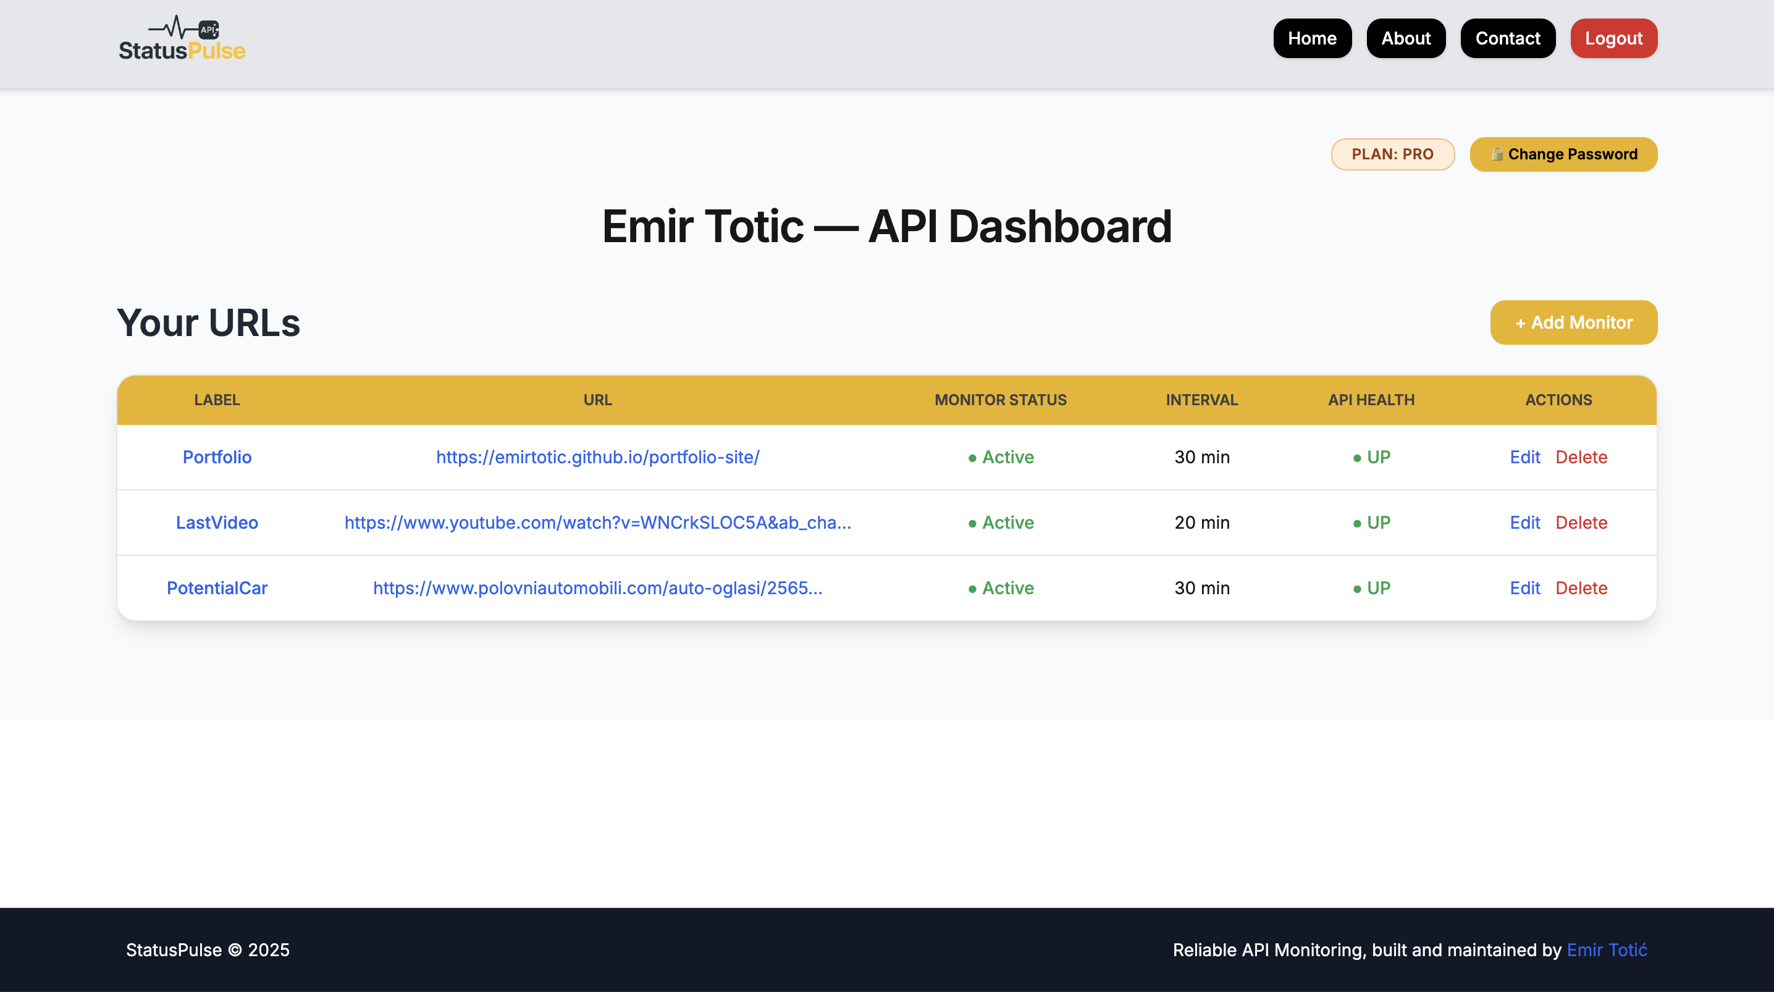This screenshot has height=992, width=1774.
Task: Click 30 min interval in PotentialCar row
Action: (1202, 588)
